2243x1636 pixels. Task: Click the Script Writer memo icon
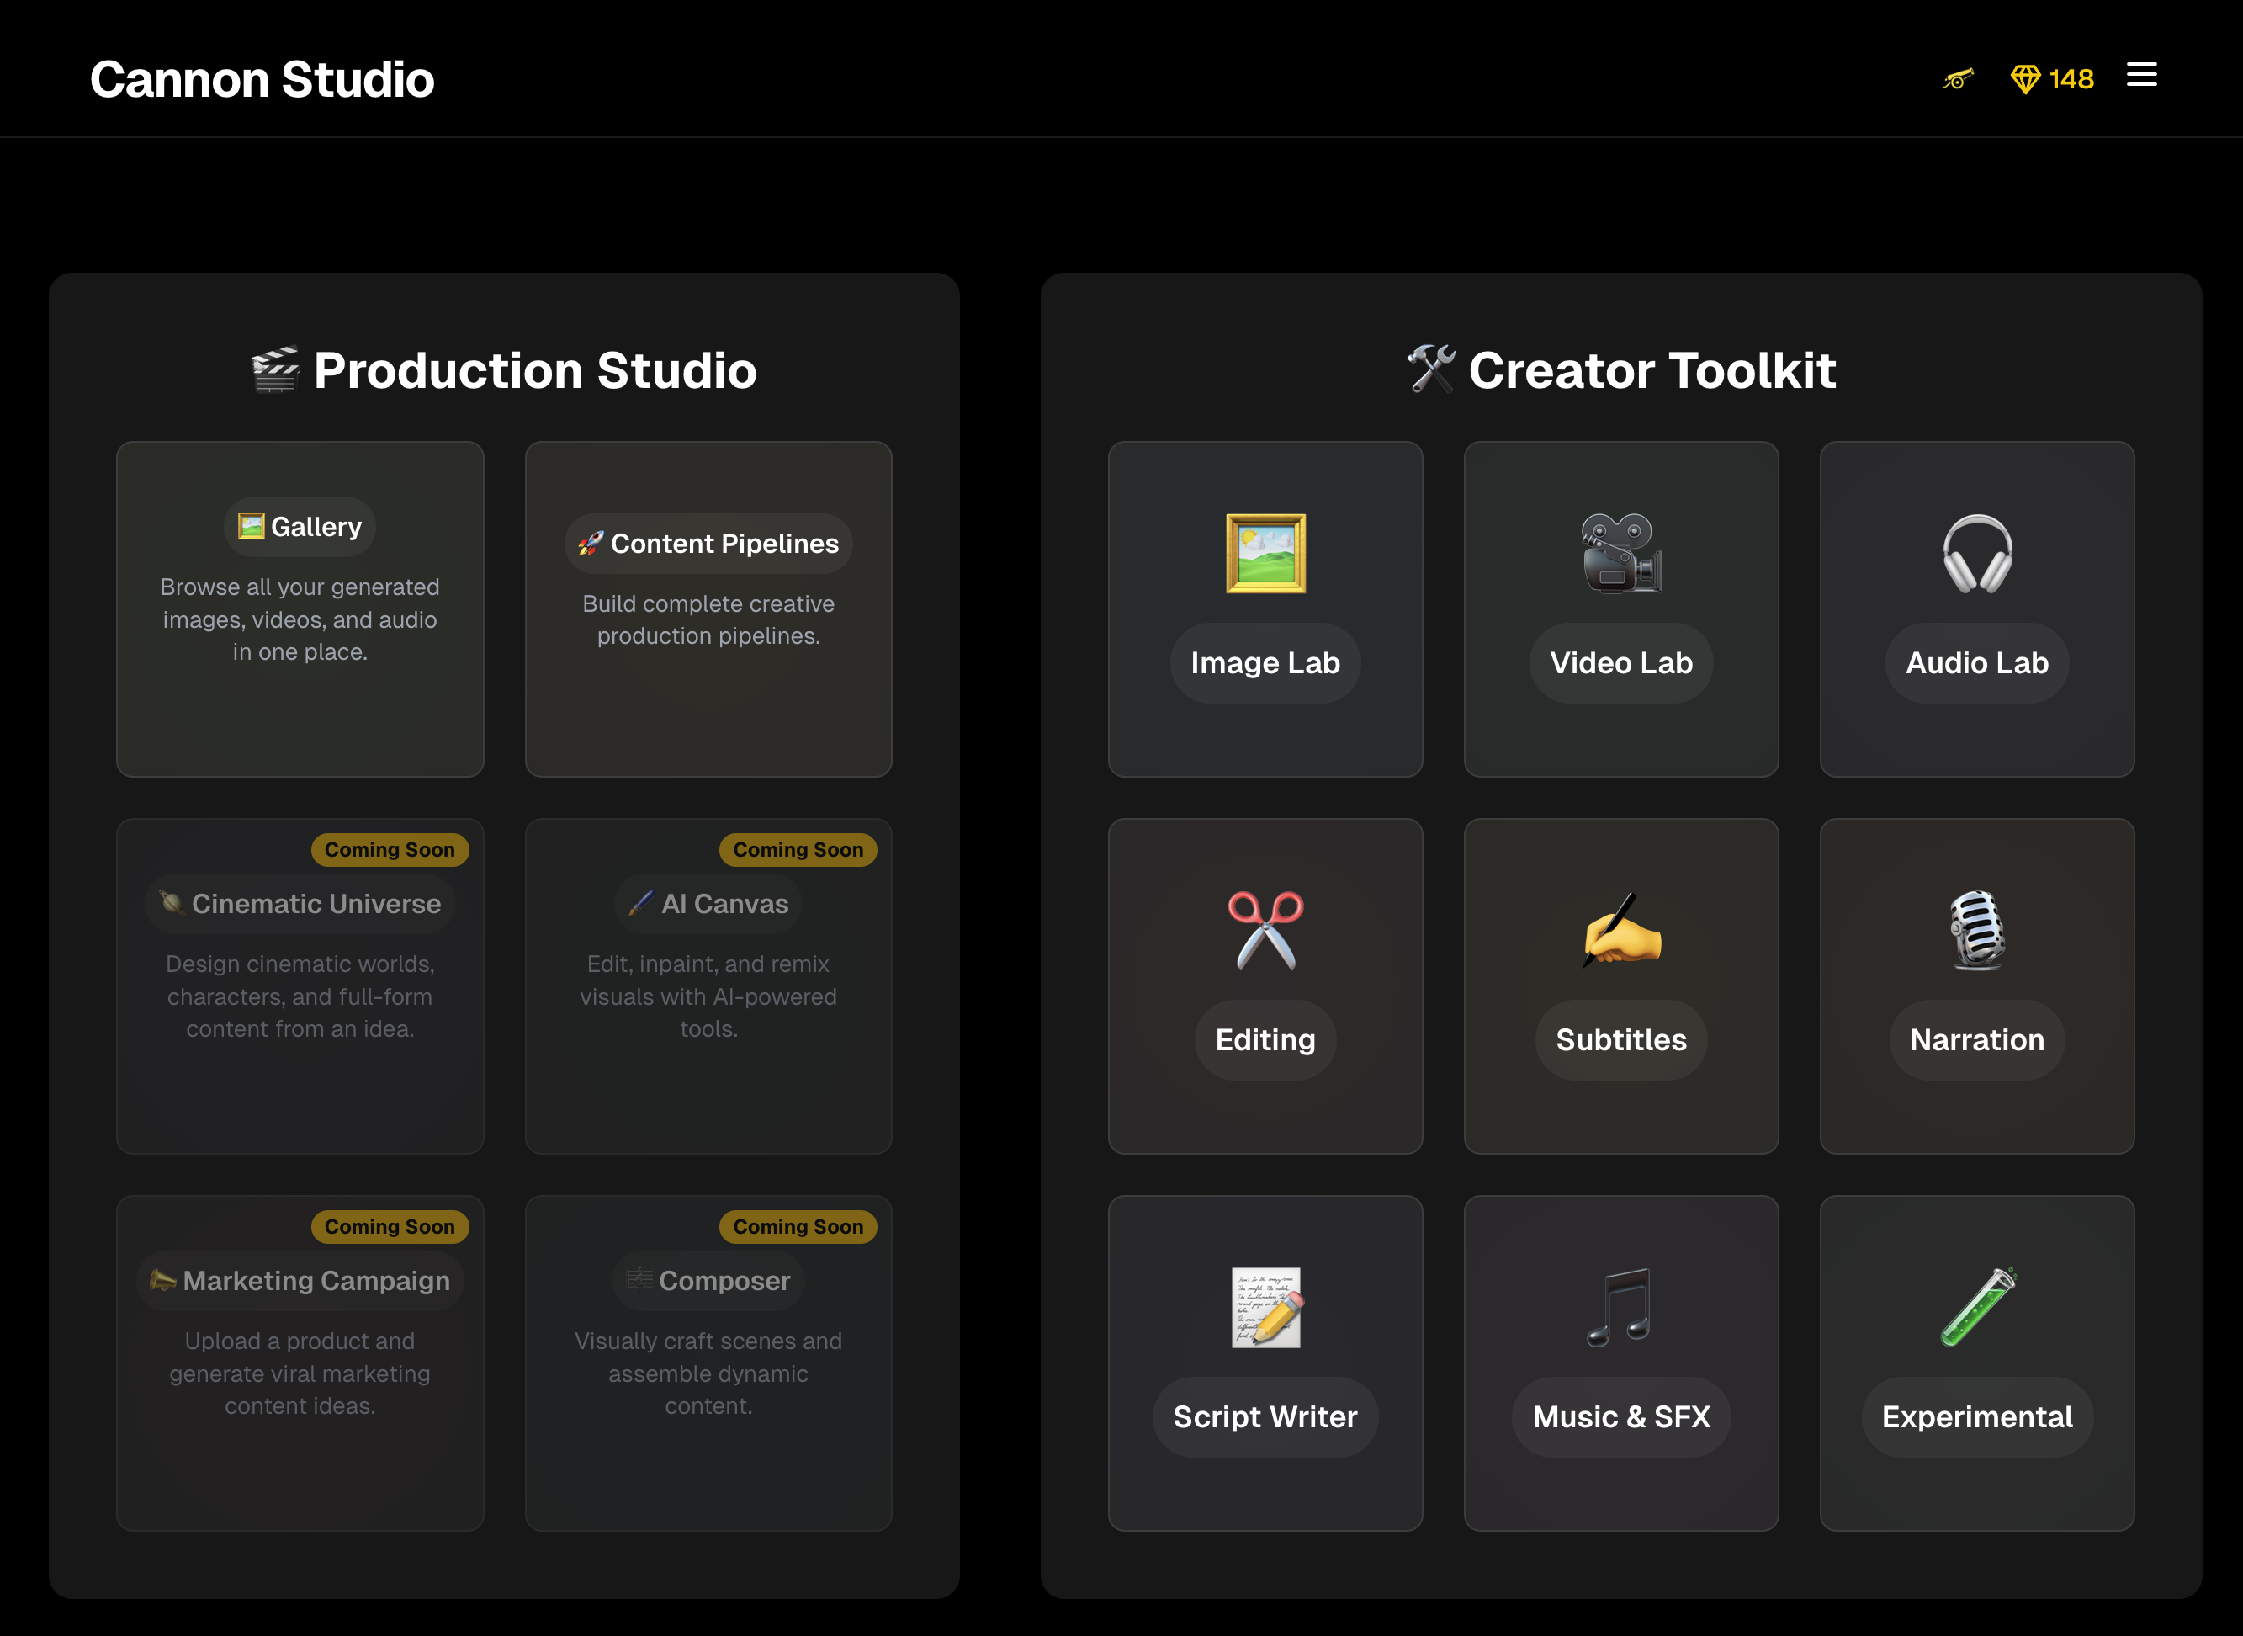pyautogui.click(x=1265, y=1307)
